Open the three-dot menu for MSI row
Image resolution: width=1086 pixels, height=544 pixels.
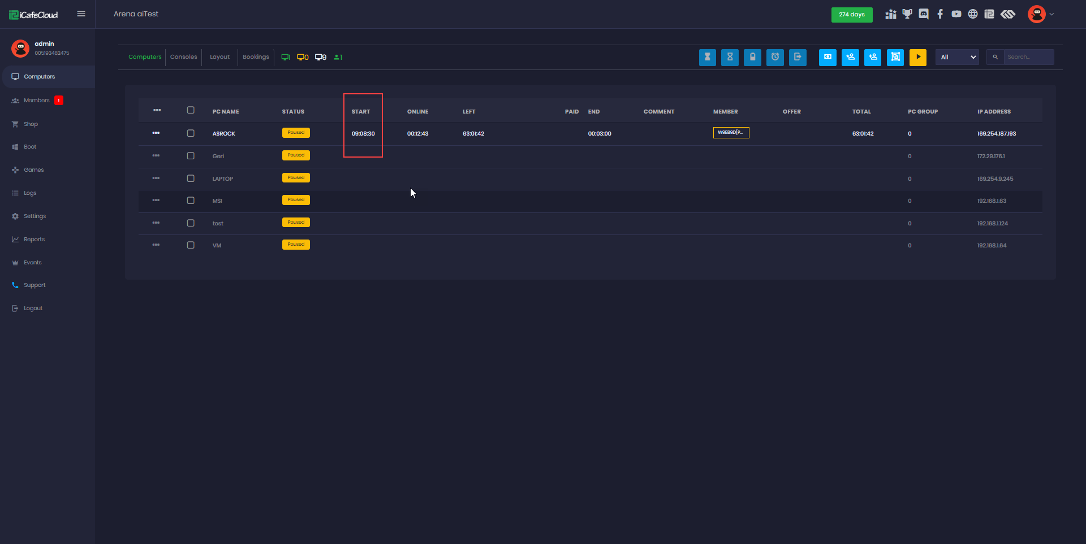(156, 201)
